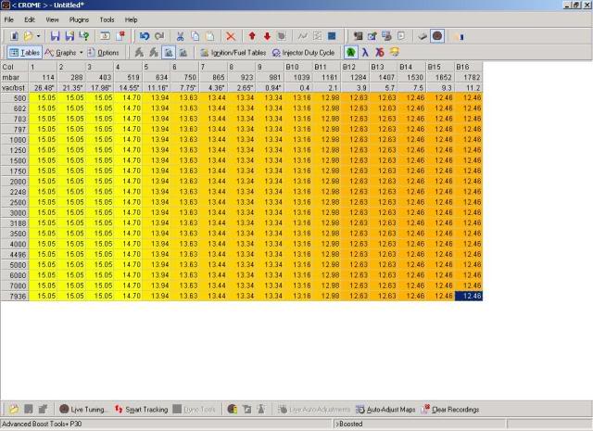Image resolution: width=593 pixels, height=431 pixels.
Task: Click the 1782 mbar header value
Action: 469,77
